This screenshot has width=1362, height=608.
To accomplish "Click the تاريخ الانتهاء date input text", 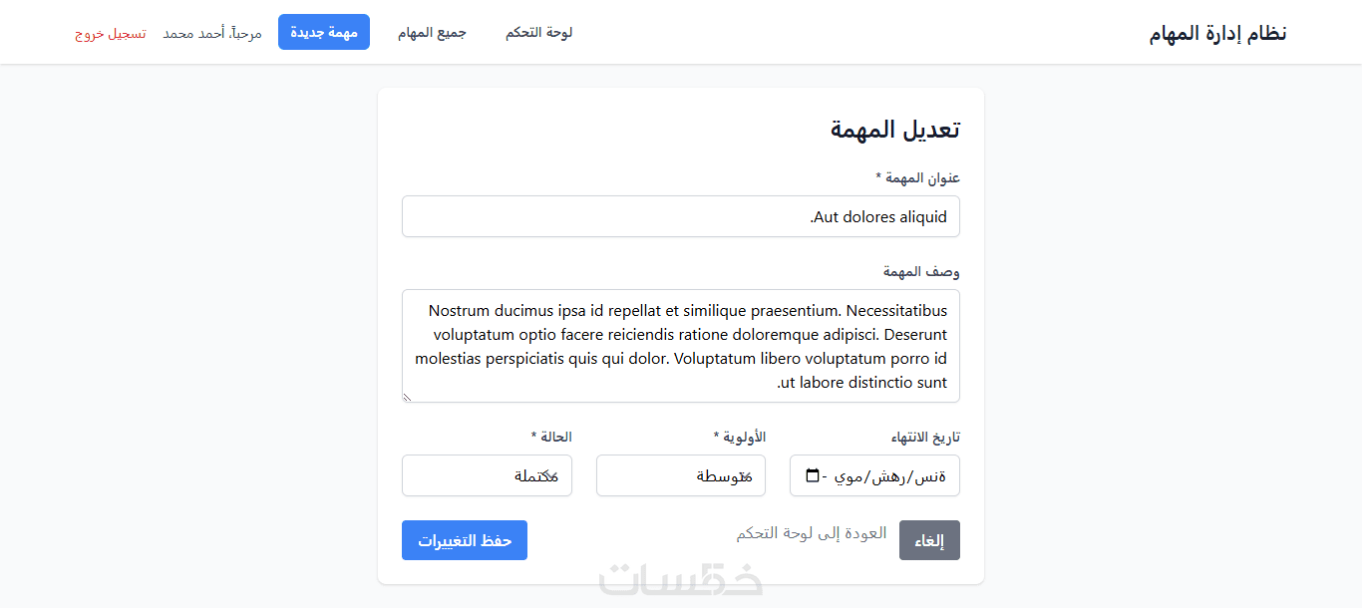I will pos(892,475).
